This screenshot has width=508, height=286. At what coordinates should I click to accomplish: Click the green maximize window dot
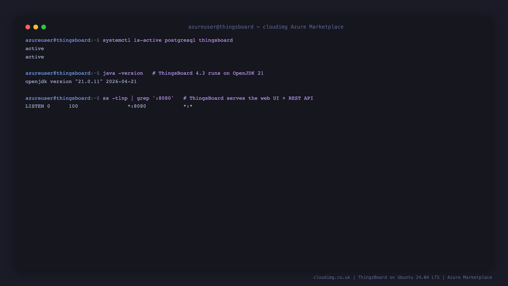point(44,27)
